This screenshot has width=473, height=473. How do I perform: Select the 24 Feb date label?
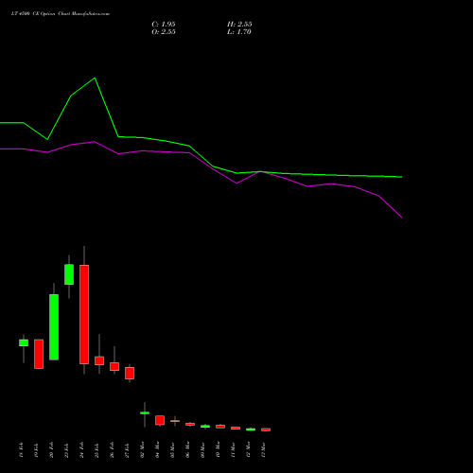pyautogui.click(x=81, y=450)
